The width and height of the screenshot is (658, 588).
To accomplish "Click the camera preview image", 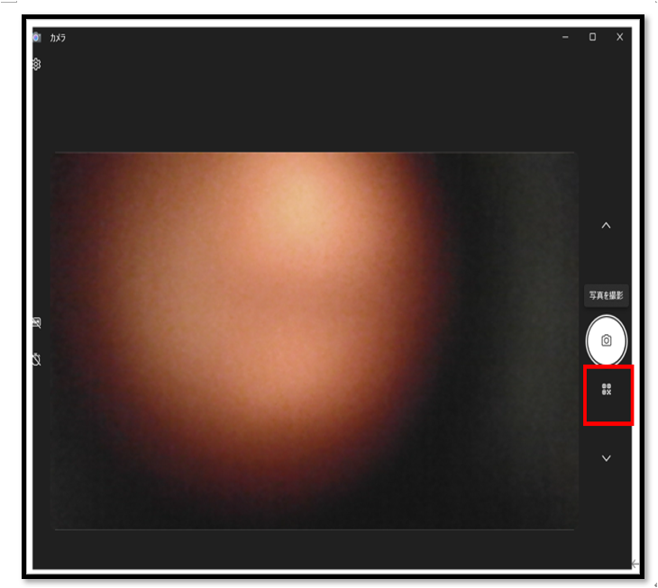I will [314, 340].
